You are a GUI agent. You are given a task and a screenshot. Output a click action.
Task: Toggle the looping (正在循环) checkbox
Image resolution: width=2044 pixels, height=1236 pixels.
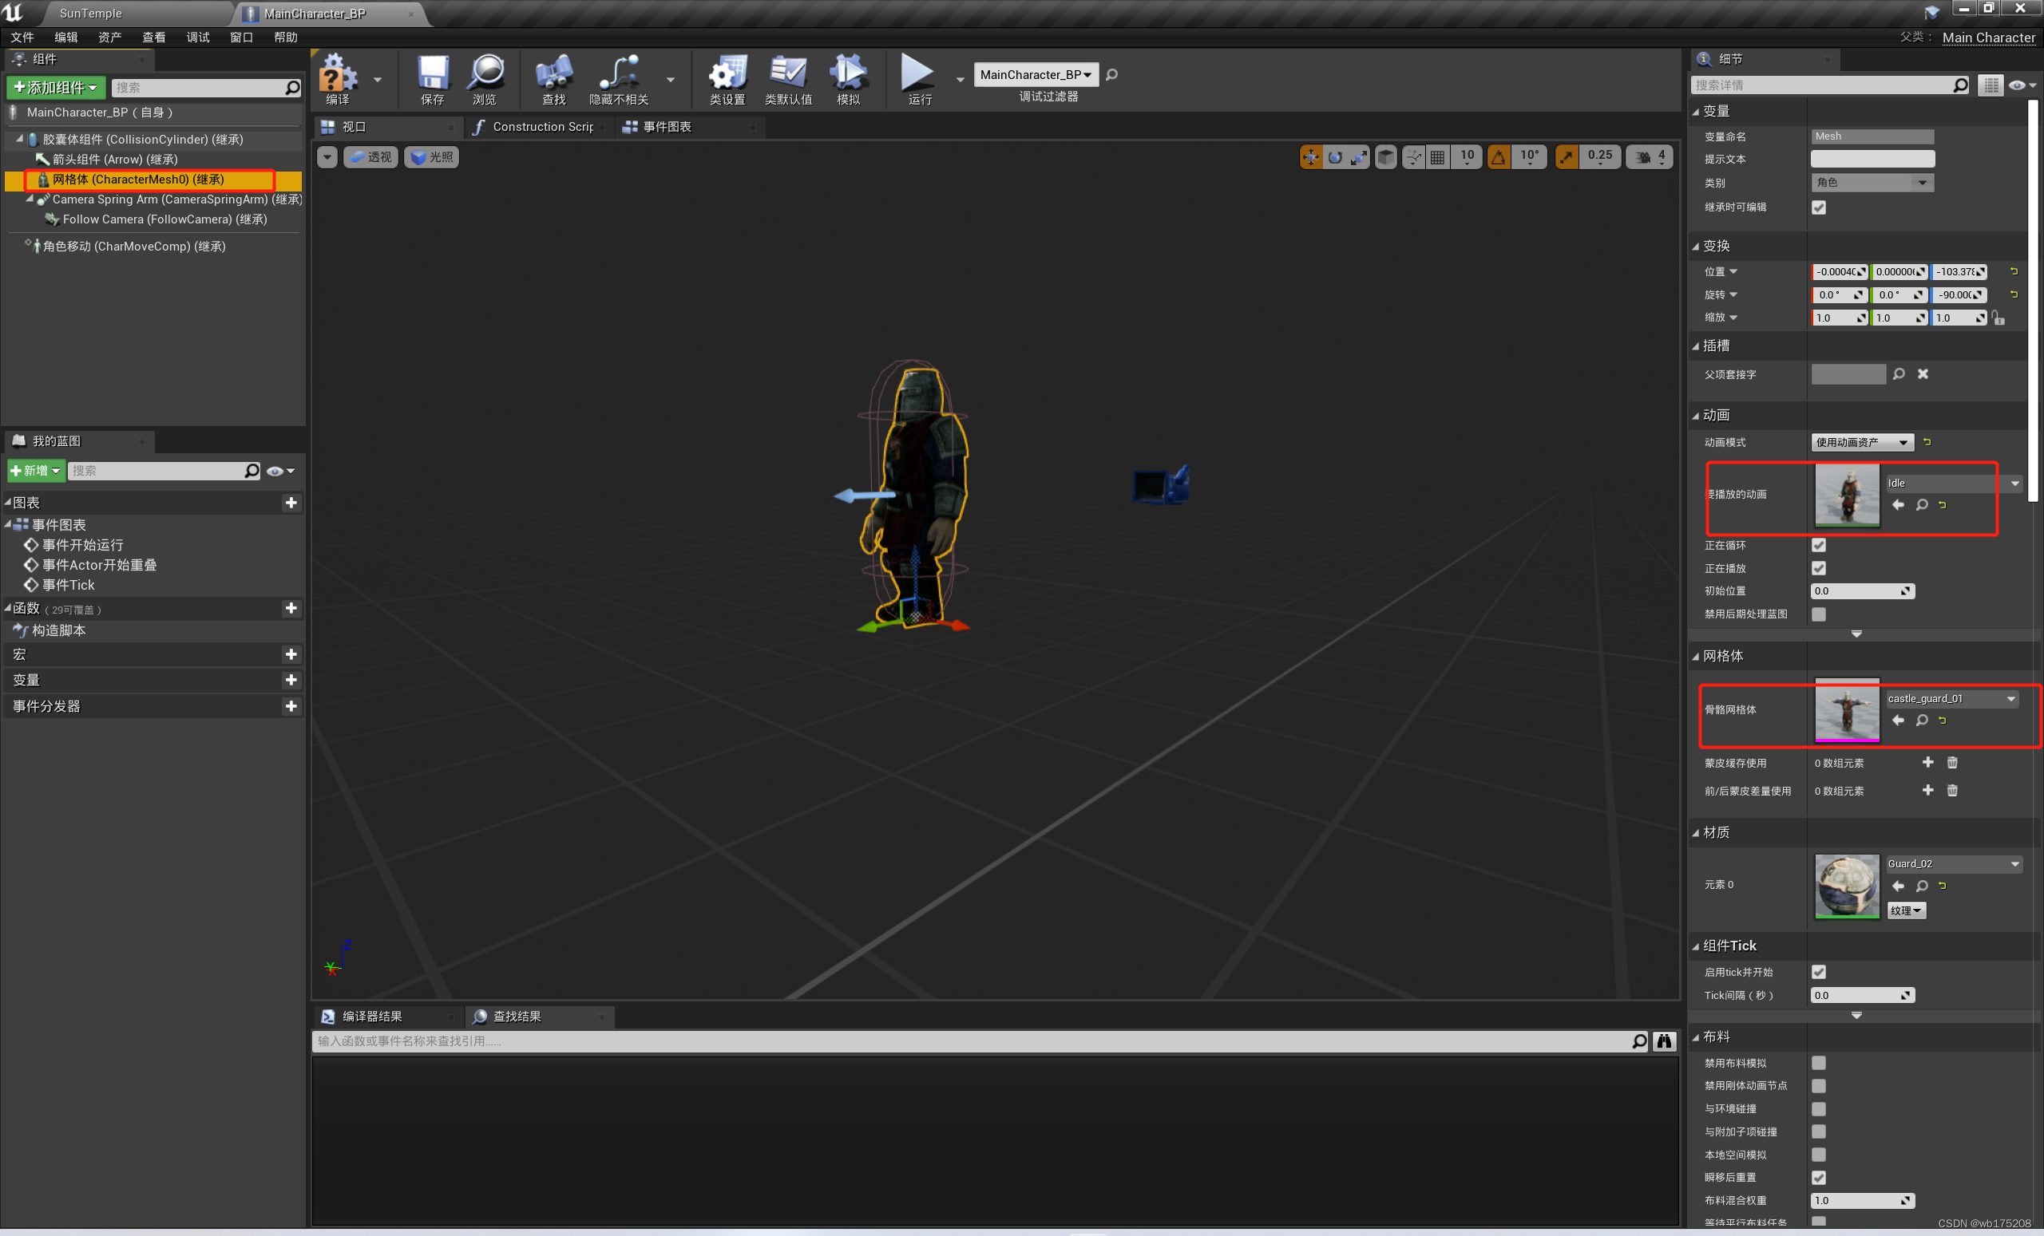(1818, 546)
